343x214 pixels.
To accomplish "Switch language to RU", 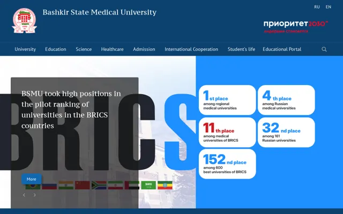I will (x=317, y=7).
